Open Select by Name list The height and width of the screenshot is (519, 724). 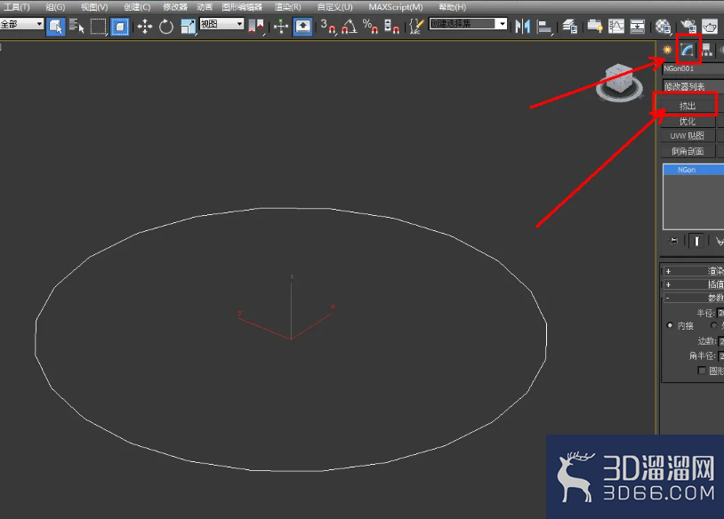(76, 27)
